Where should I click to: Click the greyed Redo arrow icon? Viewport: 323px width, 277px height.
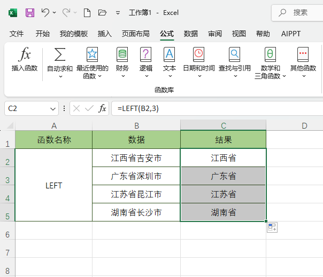pyautogui.click(x=66, y=13)
